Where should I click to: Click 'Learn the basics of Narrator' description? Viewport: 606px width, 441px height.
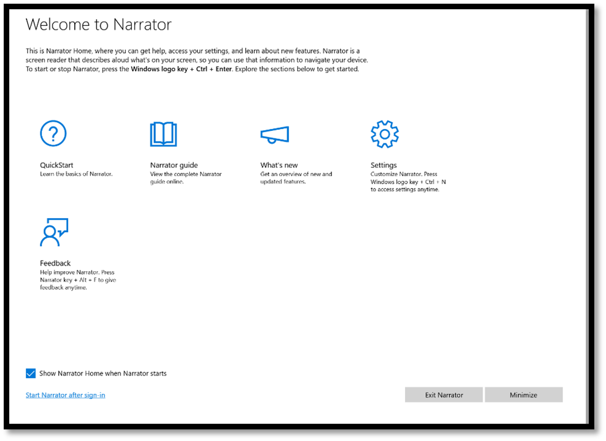coord(76,174)
